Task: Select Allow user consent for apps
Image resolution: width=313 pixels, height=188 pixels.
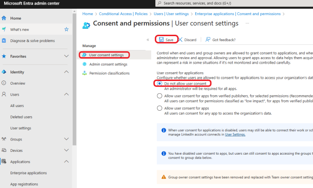Action: (x=159, y=108)
